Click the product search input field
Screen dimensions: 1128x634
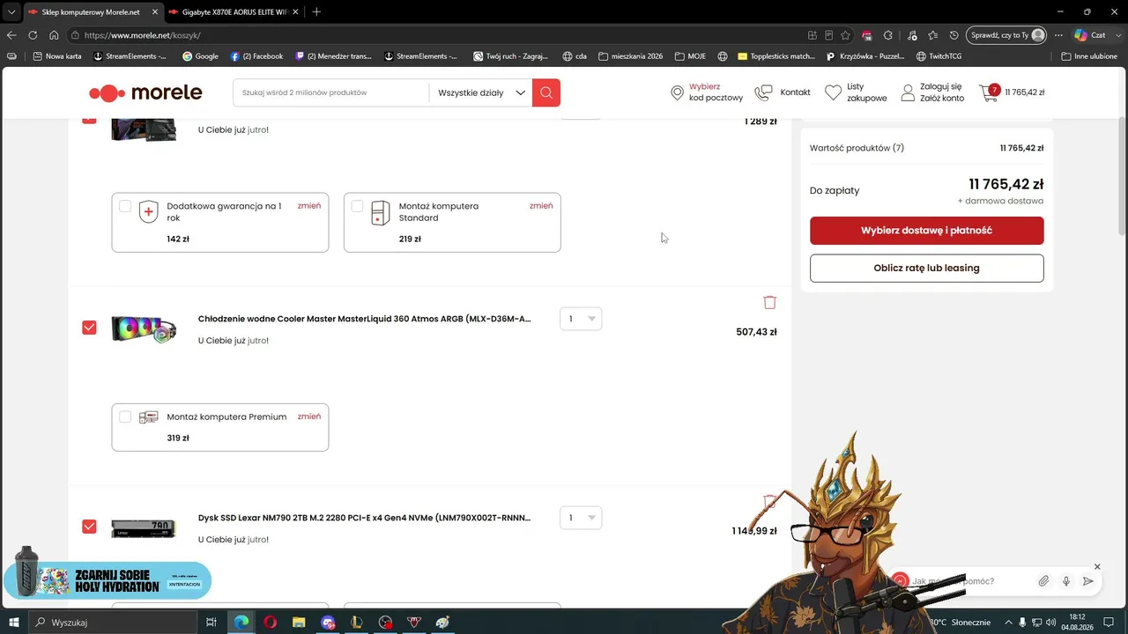click(x=331, y=92)
